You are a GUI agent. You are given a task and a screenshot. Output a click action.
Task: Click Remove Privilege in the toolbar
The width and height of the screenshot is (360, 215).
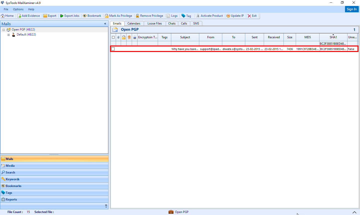[149, 16]
